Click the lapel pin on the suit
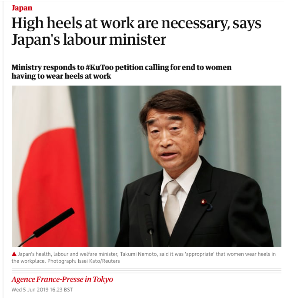 [x=204, y=201]
